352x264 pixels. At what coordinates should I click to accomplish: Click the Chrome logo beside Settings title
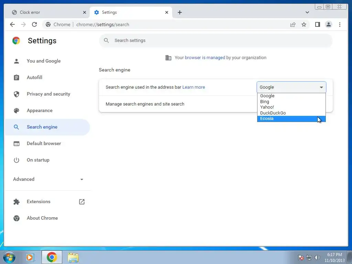pos(16,41)
